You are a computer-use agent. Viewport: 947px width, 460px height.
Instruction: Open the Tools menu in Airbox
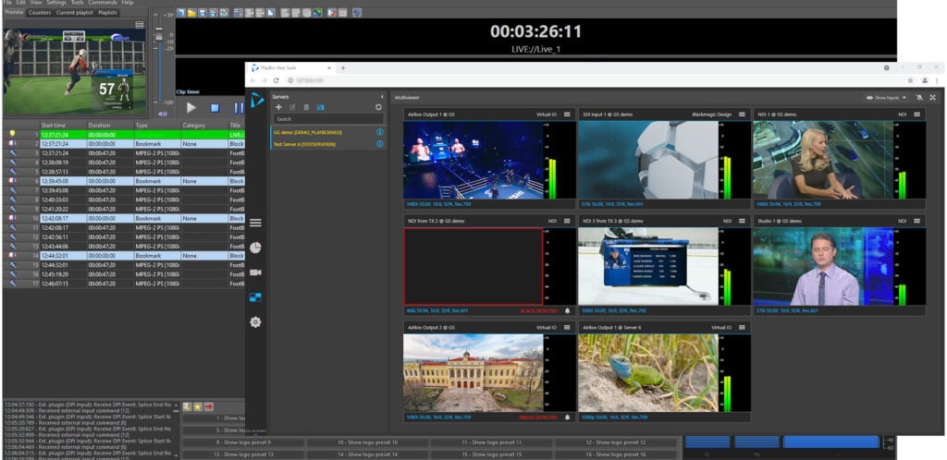point(78,3)
